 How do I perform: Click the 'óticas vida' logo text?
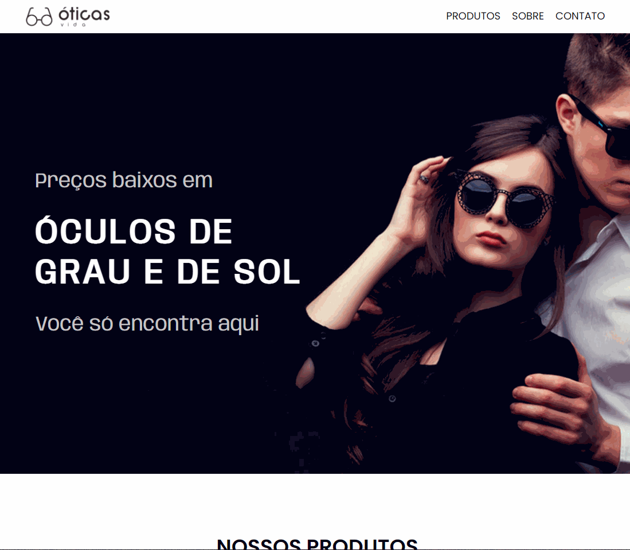[84, 17]
